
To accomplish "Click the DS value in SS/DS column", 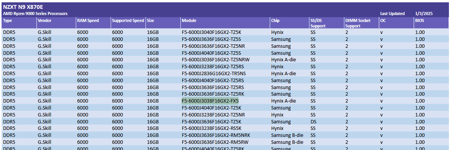I will click(x=313, y=121).
